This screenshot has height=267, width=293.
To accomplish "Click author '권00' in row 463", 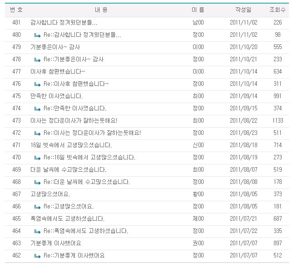I will coord(198,243).
